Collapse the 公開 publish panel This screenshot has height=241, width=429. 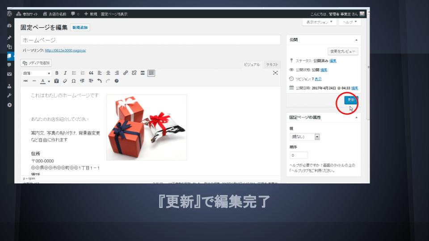tap(356, 40)
